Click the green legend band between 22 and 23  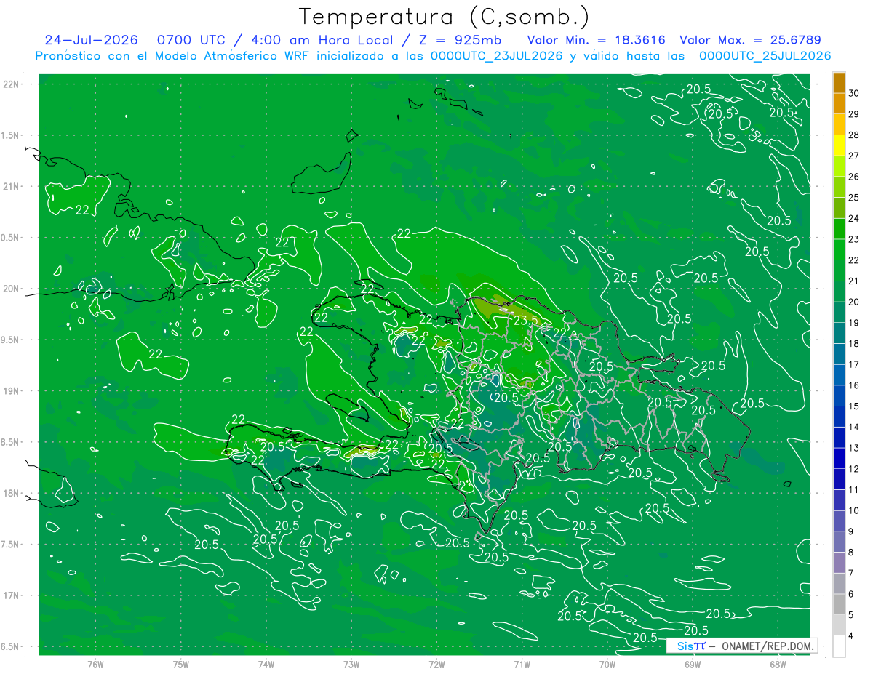pyautogui.click(x=839, y=250)
